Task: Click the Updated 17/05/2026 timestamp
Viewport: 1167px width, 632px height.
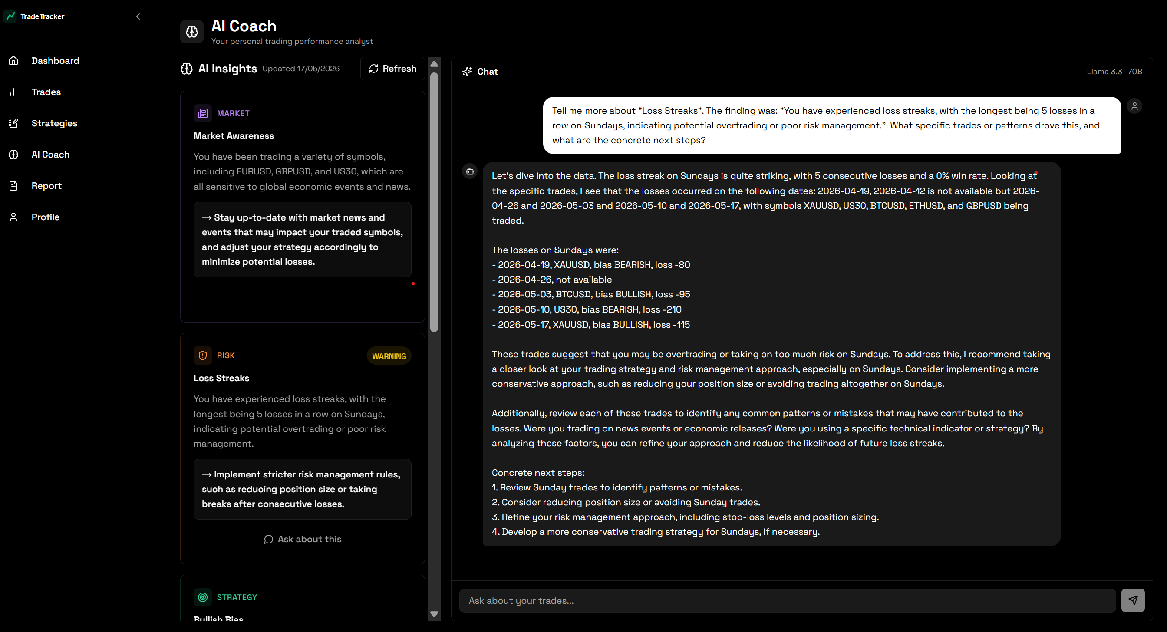Action: click(301, 69)
